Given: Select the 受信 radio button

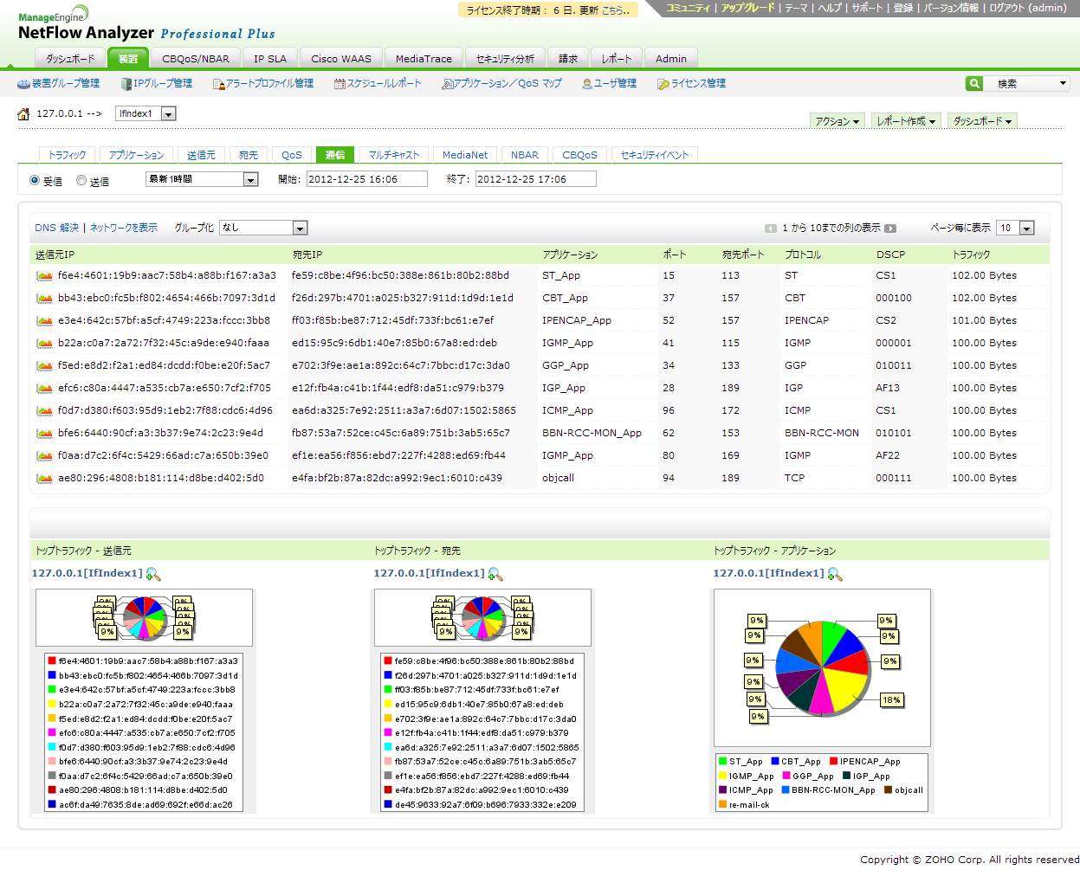Looking at the screenshot, I should (35, 181).
